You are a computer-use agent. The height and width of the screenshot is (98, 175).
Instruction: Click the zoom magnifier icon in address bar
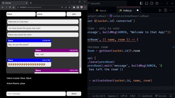tap(62, 7)
